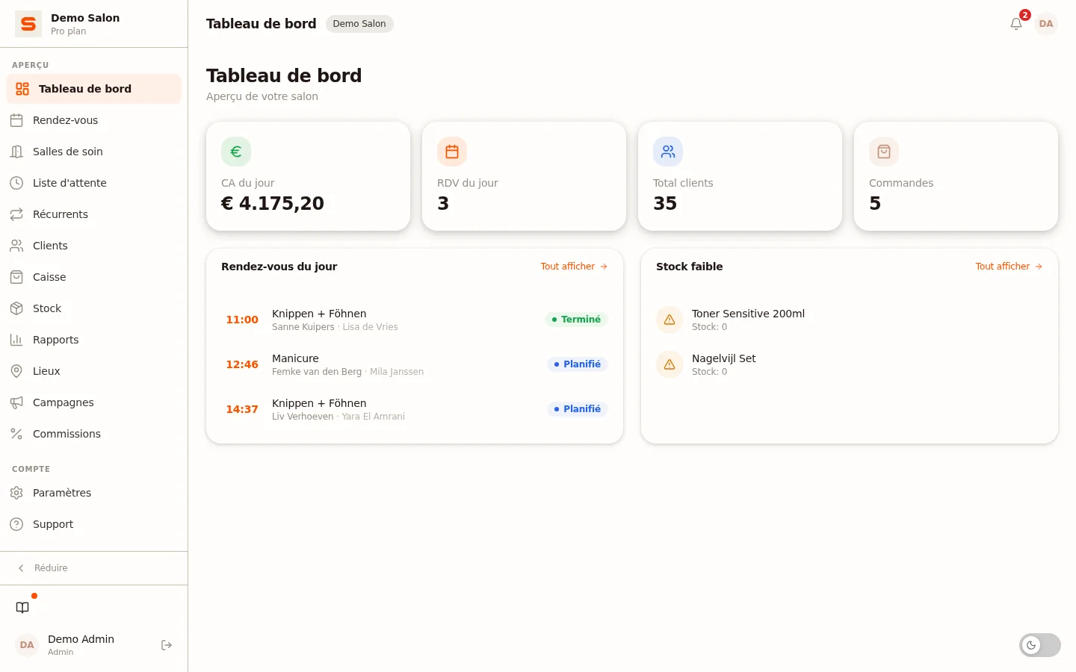Click the Commandes card label

(901, 183)
